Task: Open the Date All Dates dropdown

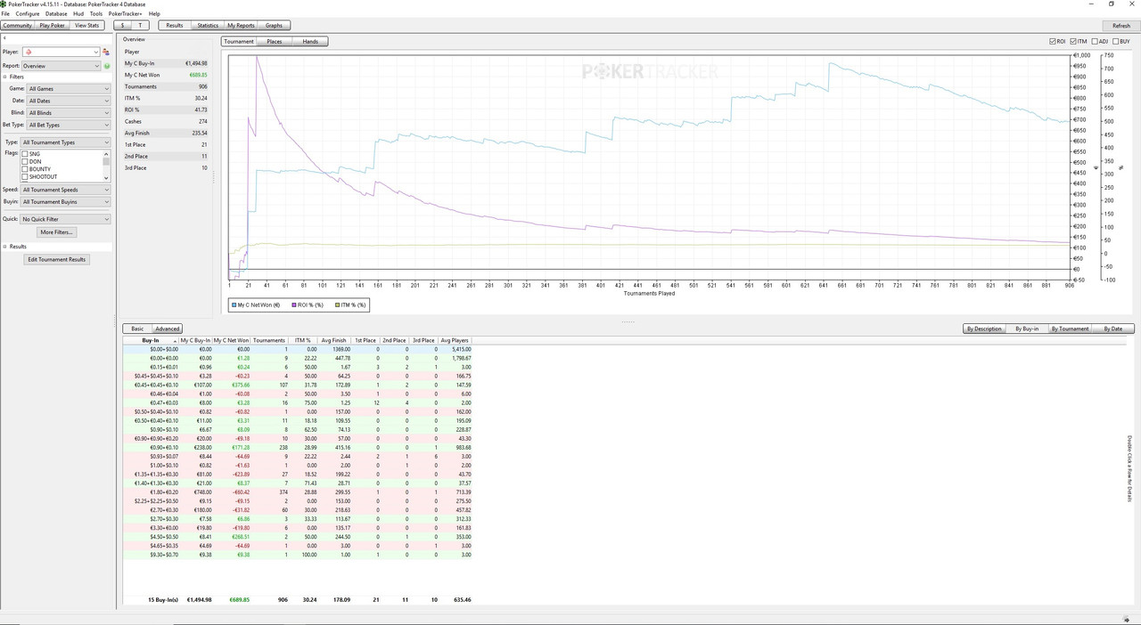Action: coord(69,101)
